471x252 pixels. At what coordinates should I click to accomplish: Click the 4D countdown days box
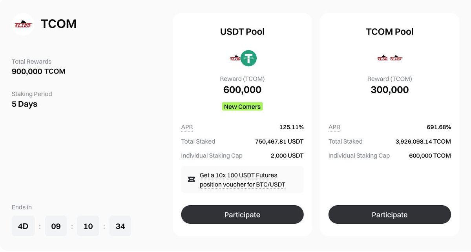pos(23,226)
